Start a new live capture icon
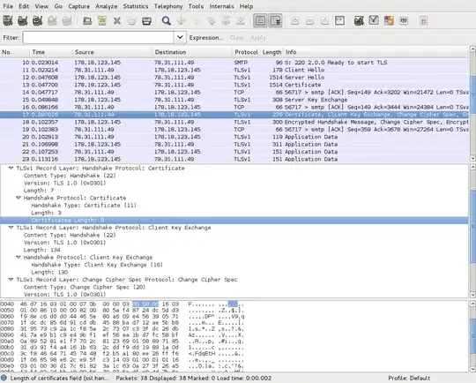The height and width of the screenshot is (383, 476). pos(37,20)
